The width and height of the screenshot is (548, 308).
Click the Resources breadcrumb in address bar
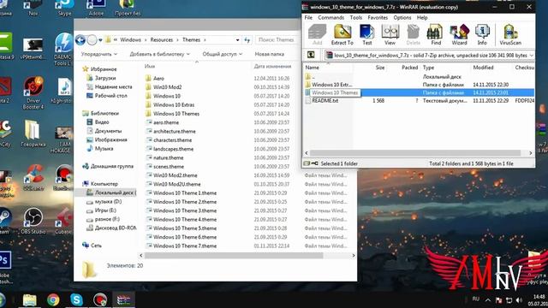(162, 40)
